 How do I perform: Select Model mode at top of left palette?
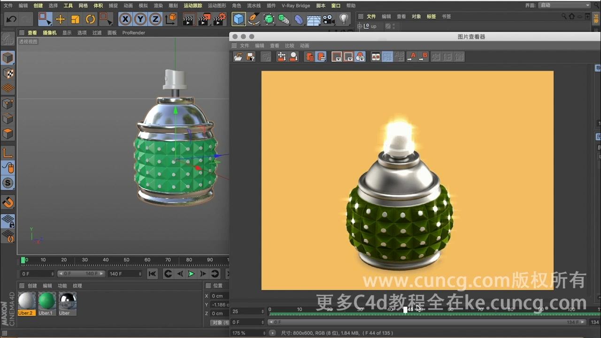tap(8, 57)
